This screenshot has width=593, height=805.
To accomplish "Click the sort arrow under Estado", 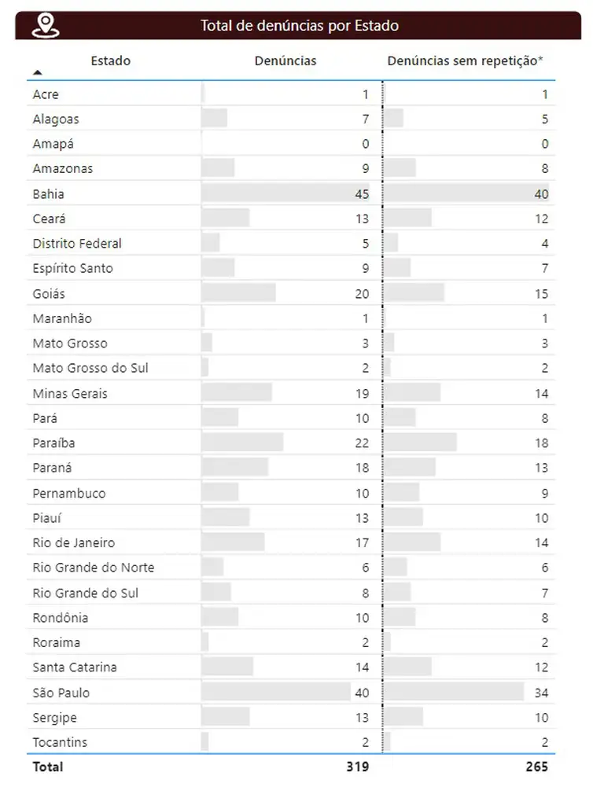I will click(x=37, y=72).
